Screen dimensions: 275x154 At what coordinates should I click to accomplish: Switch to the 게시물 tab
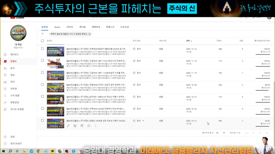tap(82, 27)
